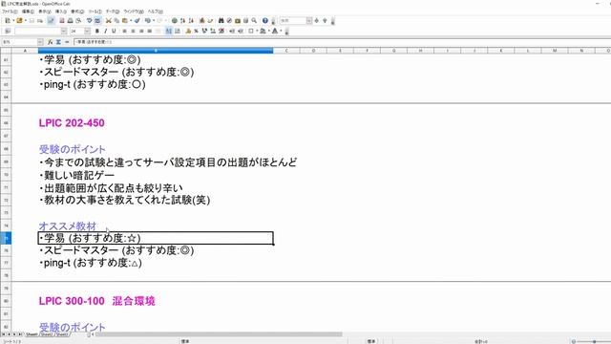Decrease indent icon in formatting toolbar

pyautogui.click(x=232, y=31)
